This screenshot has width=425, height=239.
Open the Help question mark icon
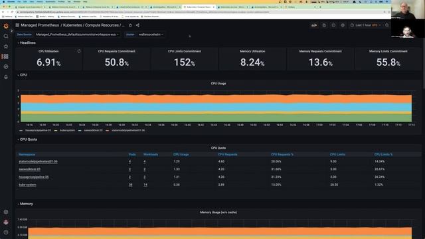[x=6, y=232]
